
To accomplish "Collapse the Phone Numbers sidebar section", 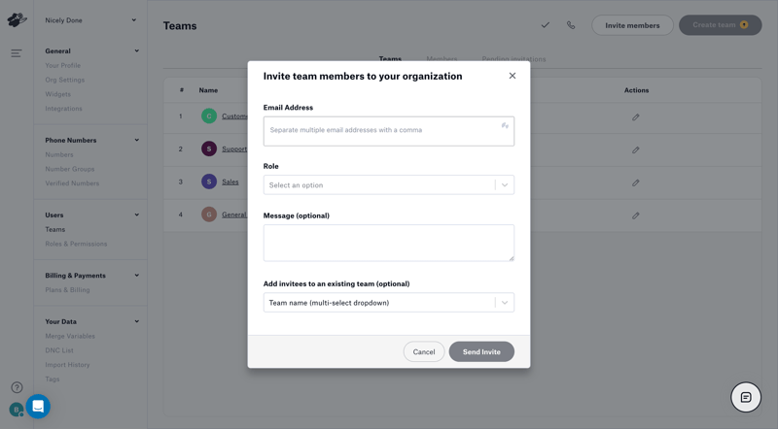I will 136,140.
